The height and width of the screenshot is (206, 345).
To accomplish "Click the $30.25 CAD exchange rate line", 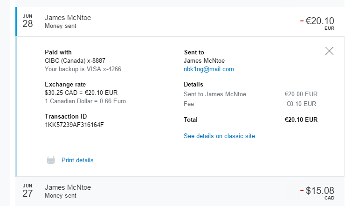I will coord(81,93).
